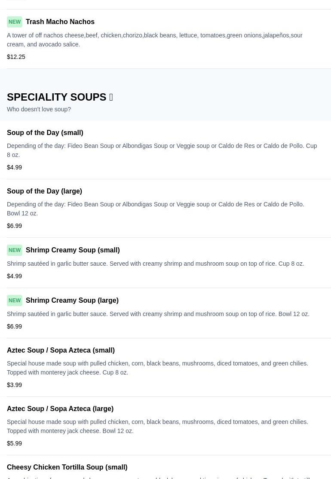Click the Soup of the Day (large) description

155,209
